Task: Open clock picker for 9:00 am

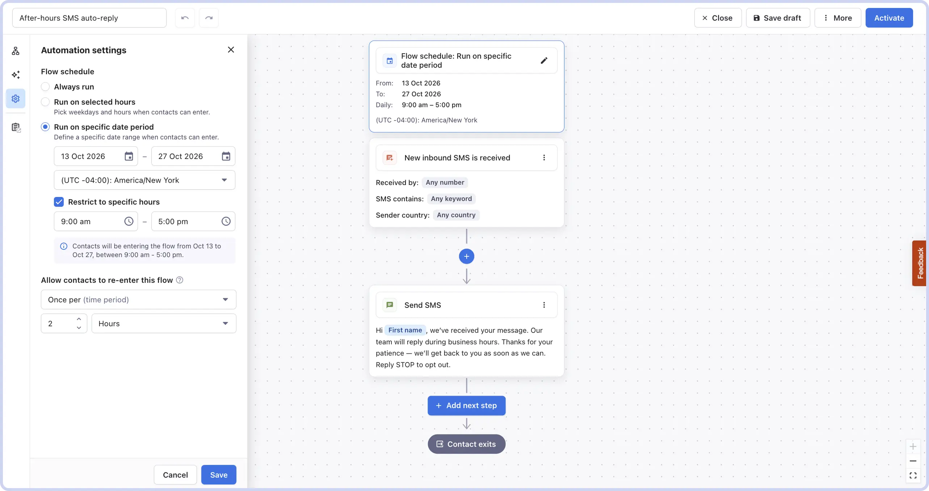Action: tap(129, 221)
